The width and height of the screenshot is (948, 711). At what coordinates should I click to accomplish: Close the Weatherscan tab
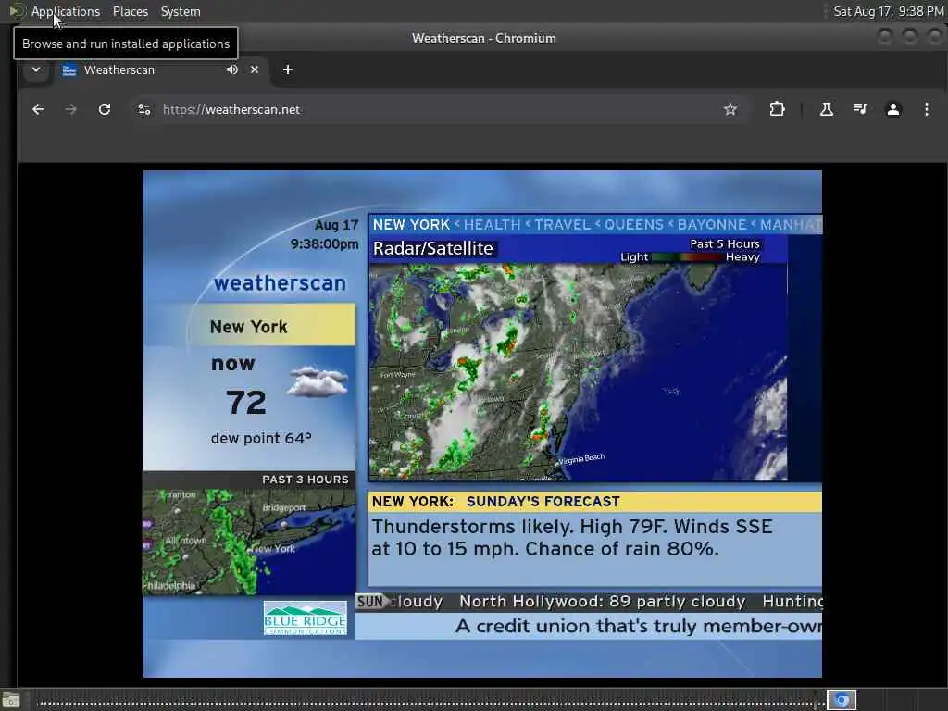pyautogui.click(x=255, y=69)
